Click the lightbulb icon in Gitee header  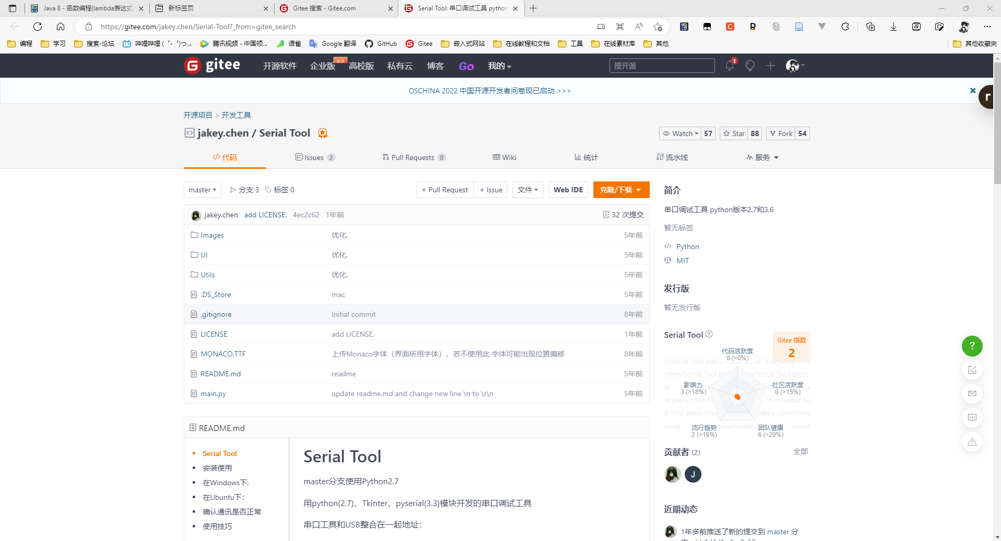coord(750,66)
